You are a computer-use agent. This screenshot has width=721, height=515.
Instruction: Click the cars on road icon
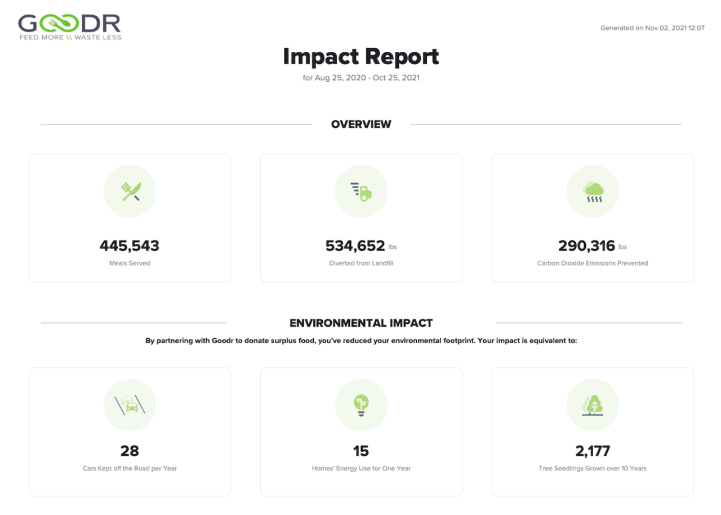pos(130,405)
